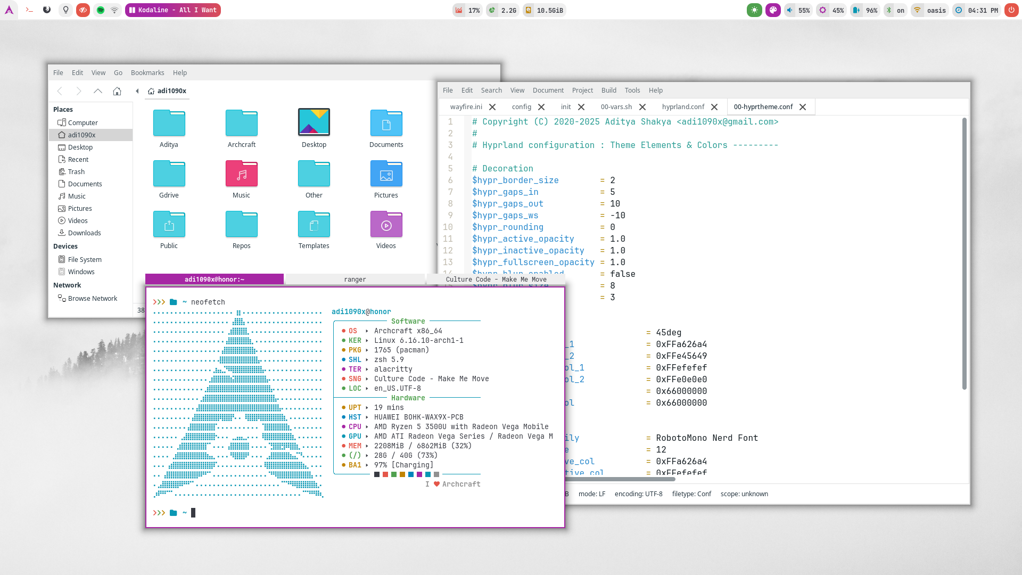
Task: Click Browse Network in sidebar
Action: pos(92,299)
